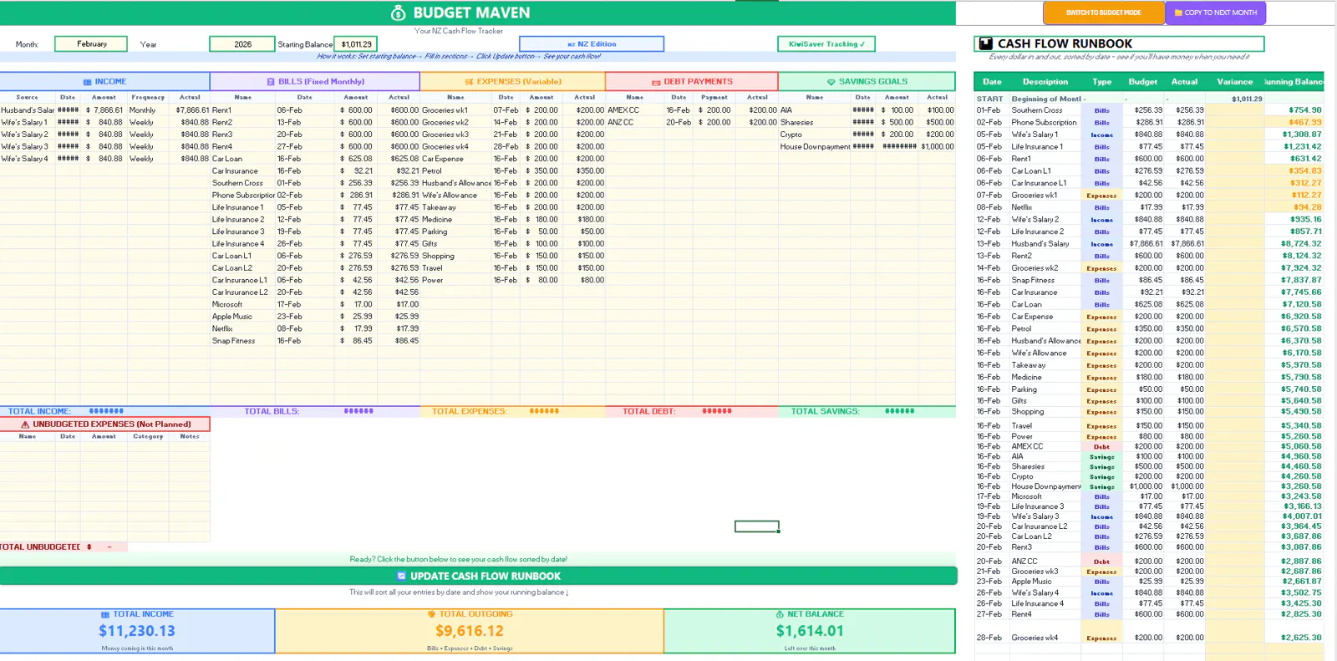This screenshot has width=1337, height=661.
Task: Click the SAVINGS GOALS section header
Action: click(x=867, y=82)
